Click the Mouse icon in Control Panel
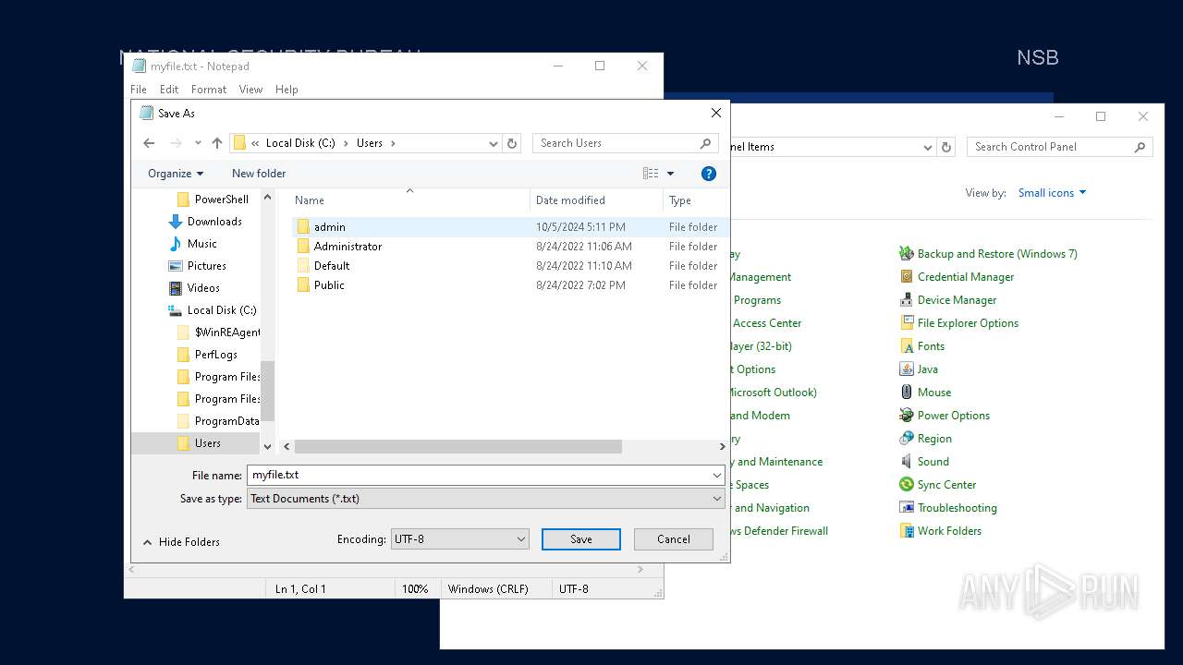 click(907, 392)
